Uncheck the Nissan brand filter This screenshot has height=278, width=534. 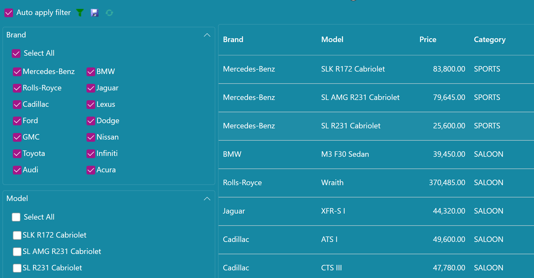[x=91, y=137]
